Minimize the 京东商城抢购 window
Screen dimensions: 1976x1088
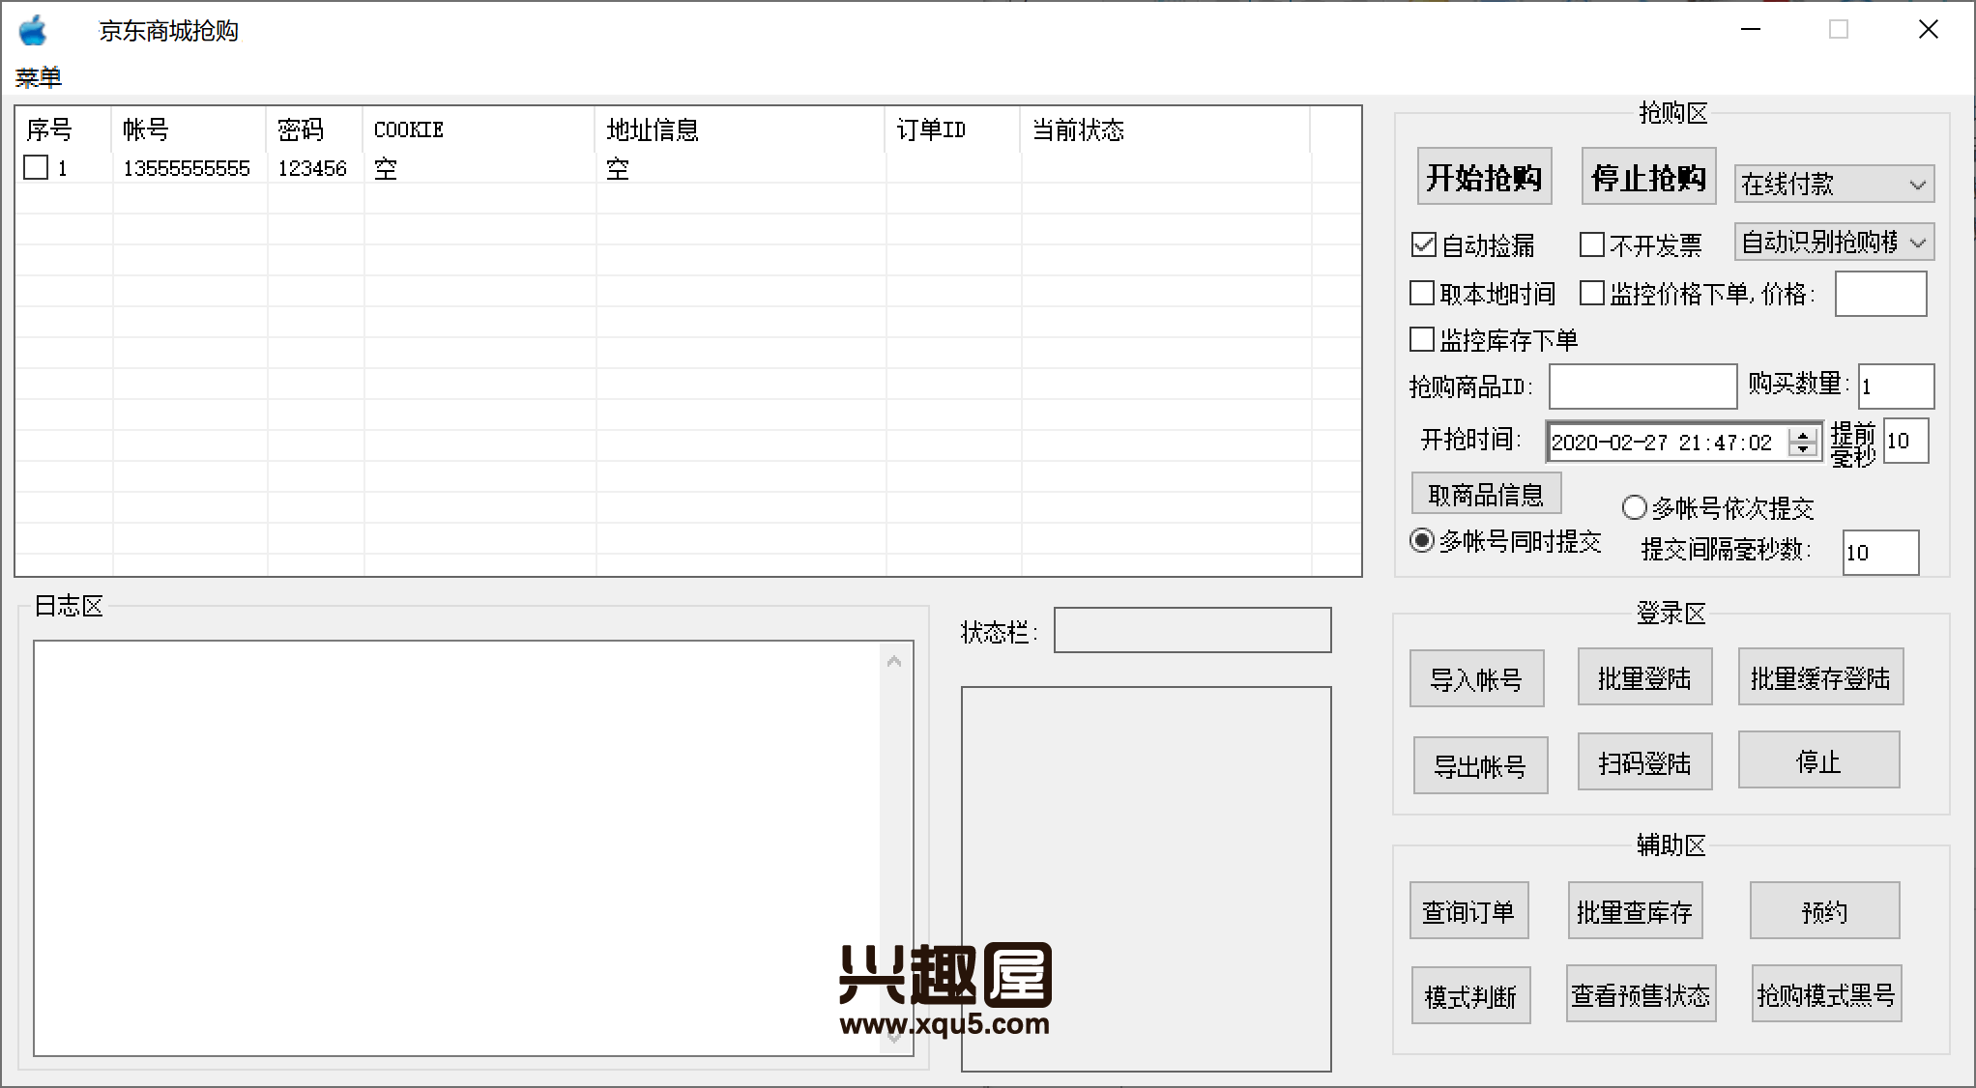coord(1751,30)
